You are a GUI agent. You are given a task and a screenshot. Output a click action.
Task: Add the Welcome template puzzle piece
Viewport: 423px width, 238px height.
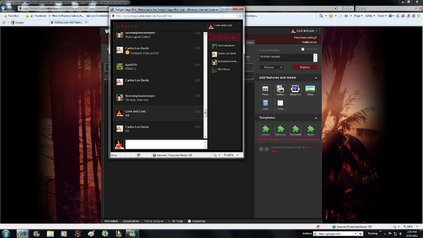[280, 130]
